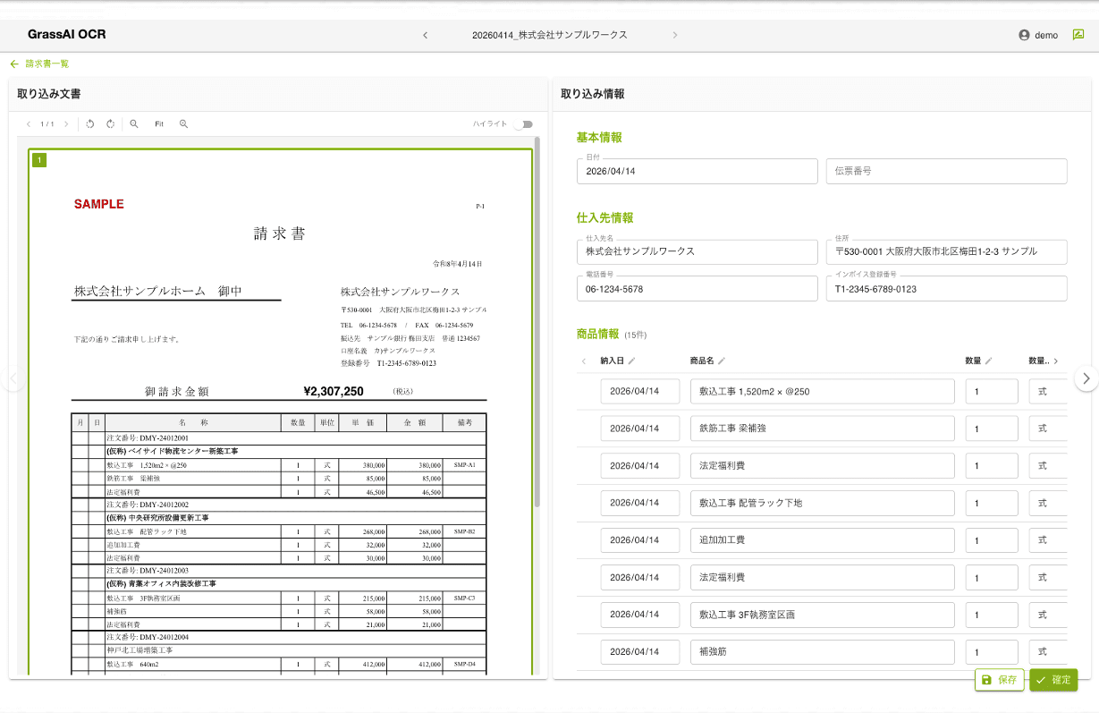Click the 取り込み文書 panel title

49,93
